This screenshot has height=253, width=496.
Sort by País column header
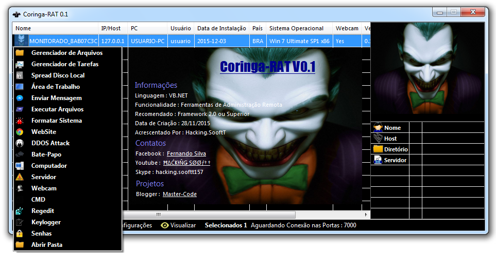point(258,28)
